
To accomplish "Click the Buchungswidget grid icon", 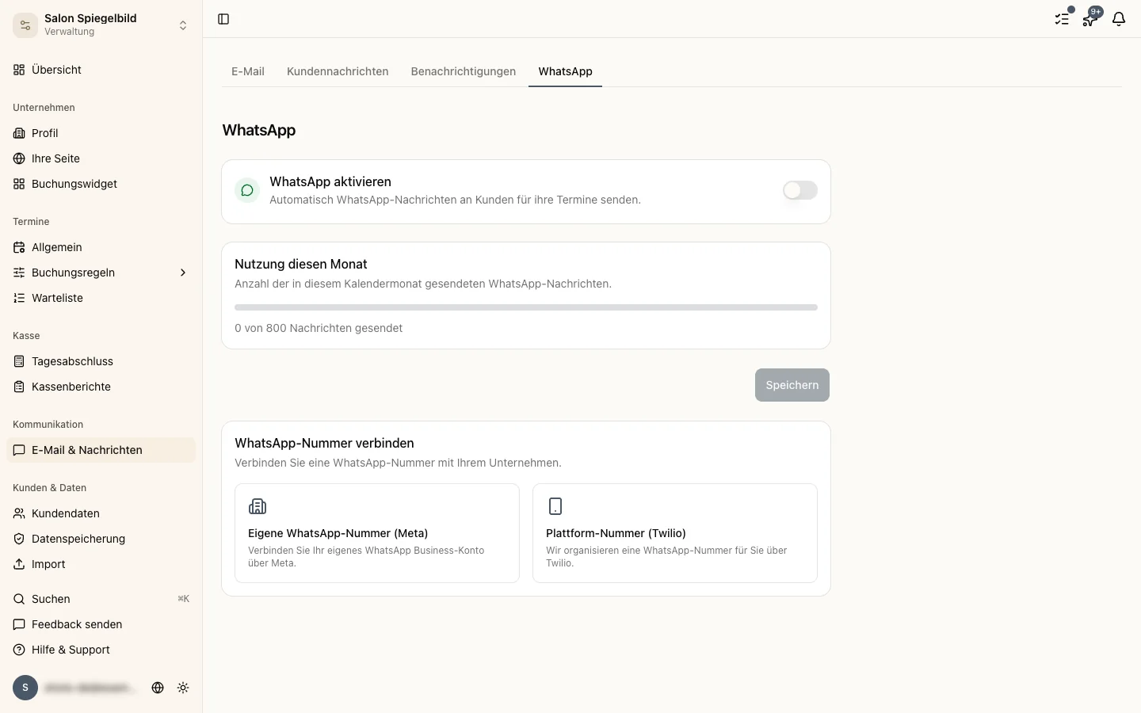I will click(19, 184).
